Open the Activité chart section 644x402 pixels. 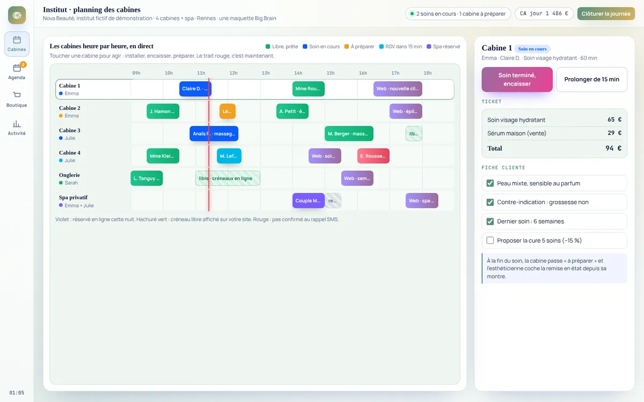click(x=17, y=127)
